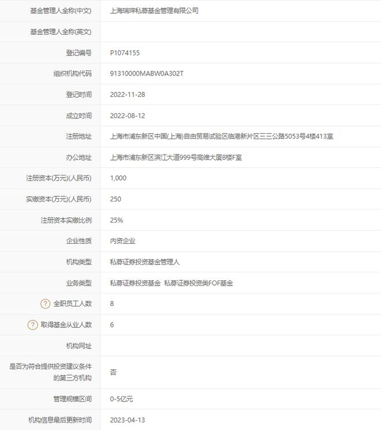Click the label 实缴资本(万元)(人民币)

pos(59,199)
